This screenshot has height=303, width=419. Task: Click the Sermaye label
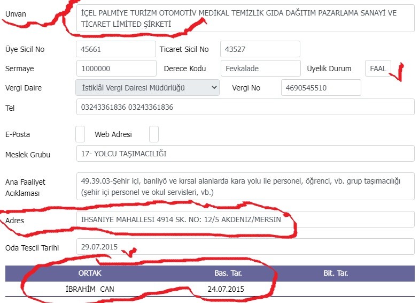[19, 69]
